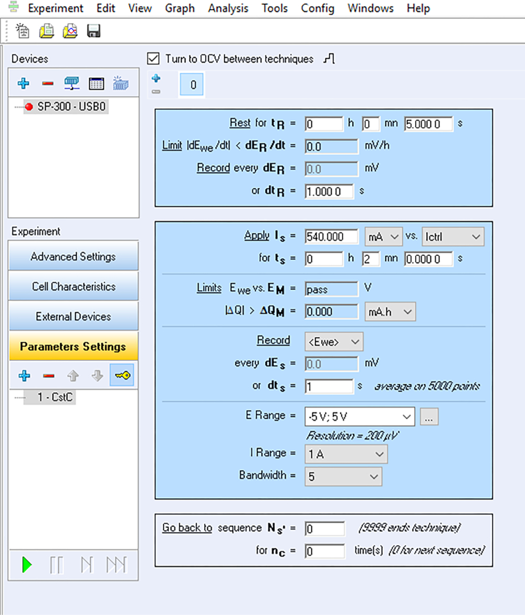Move technique down with arrow icon
This screenshot has height=615, width=525.
(97, 376)
